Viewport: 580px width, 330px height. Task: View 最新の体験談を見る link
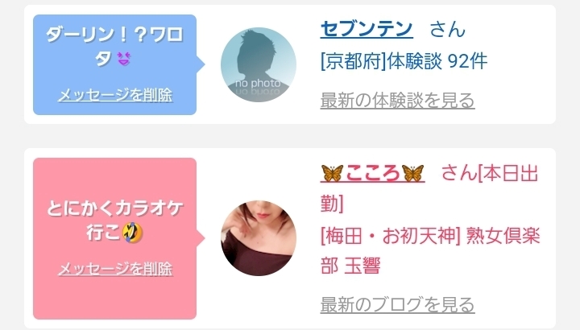pos(397,101)
